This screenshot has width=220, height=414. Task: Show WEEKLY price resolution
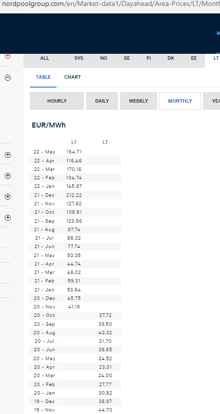point(139,101)
